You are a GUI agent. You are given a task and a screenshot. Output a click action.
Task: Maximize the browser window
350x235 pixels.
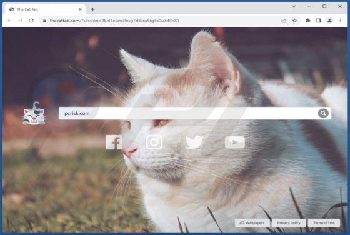324,6
